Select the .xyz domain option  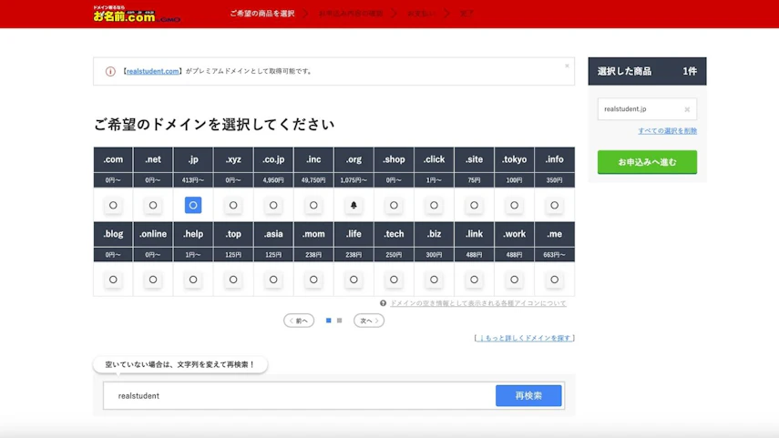tap(233, 205)
